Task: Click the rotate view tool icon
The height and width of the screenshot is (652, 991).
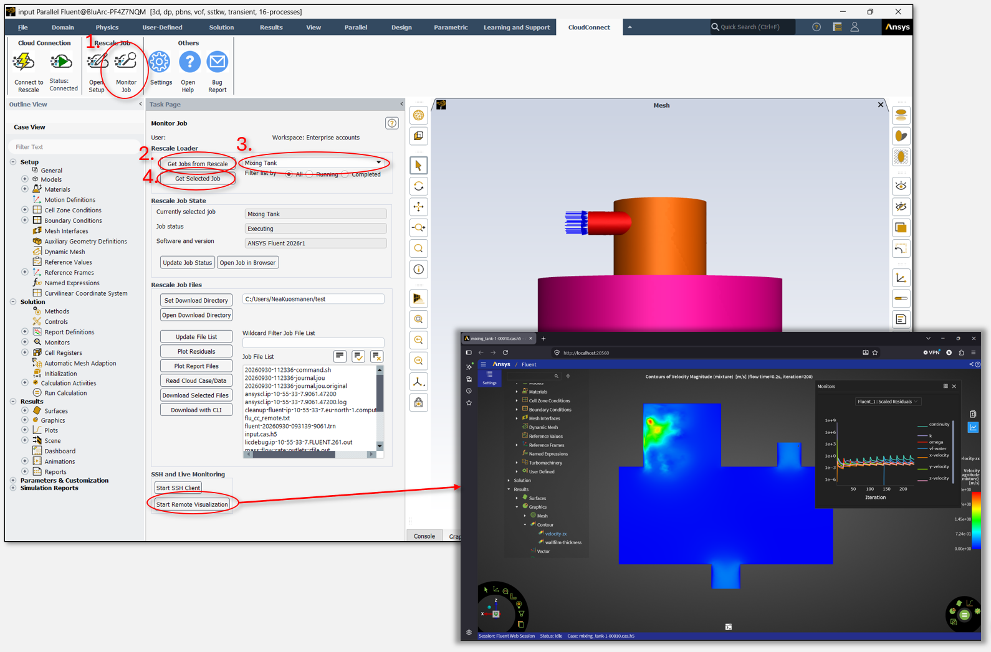Action: click(x=419, y=186)
